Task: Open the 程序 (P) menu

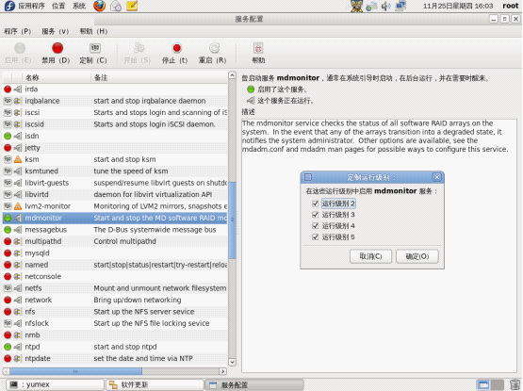Action: [17, 31]
